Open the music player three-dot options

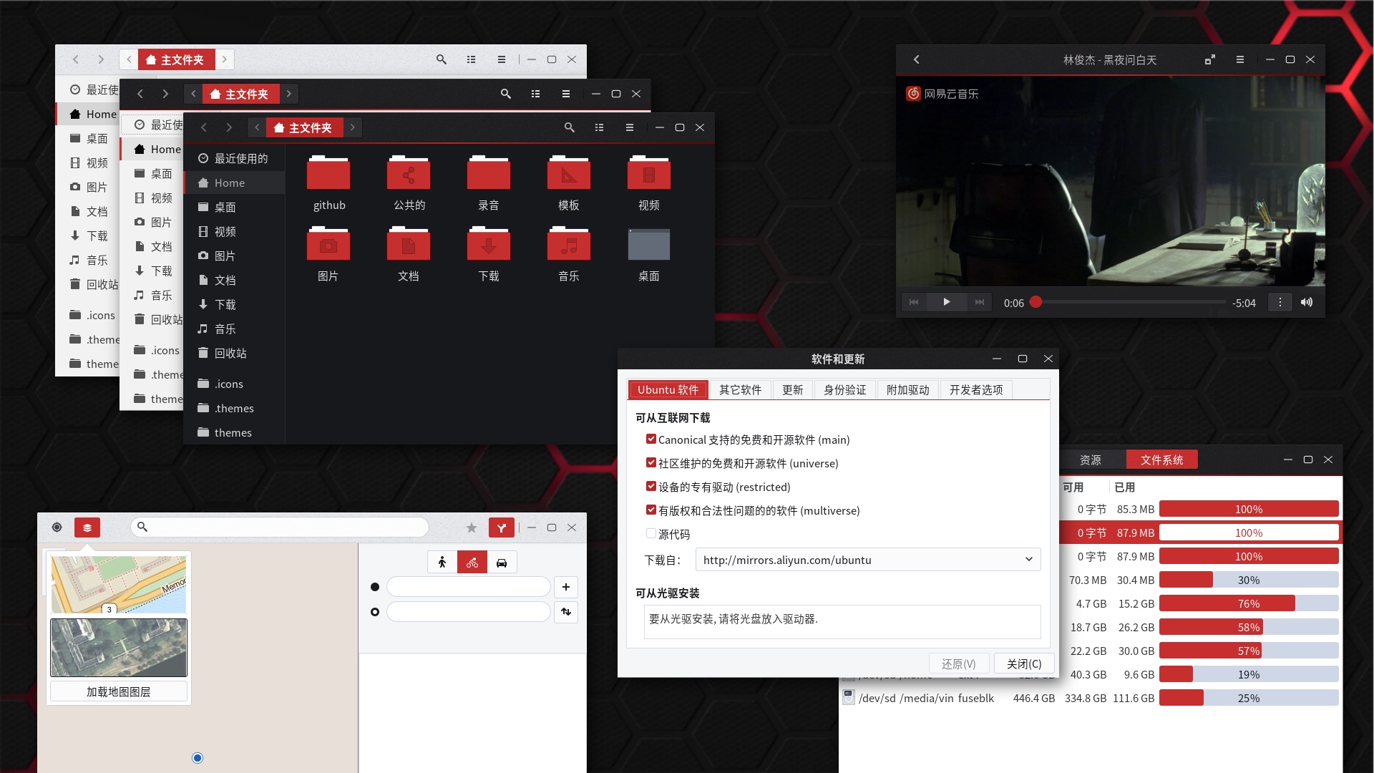point(1280,302)
